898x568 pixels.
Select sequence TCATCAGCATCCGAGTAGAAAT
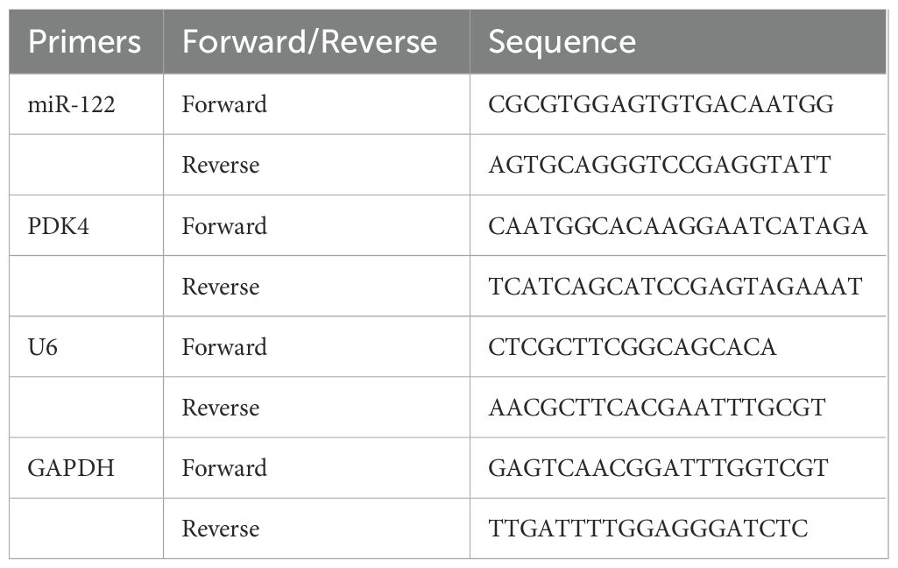point(675,287)
